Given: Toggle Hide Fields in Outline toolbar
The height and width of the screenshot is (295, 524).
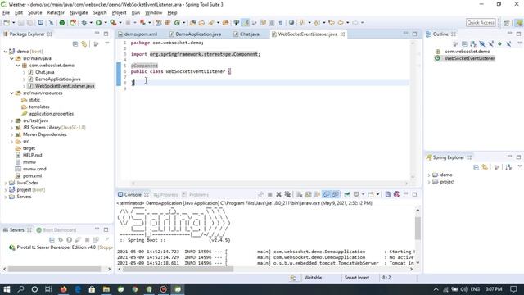Looking at the screenshot, I should 482,43.
